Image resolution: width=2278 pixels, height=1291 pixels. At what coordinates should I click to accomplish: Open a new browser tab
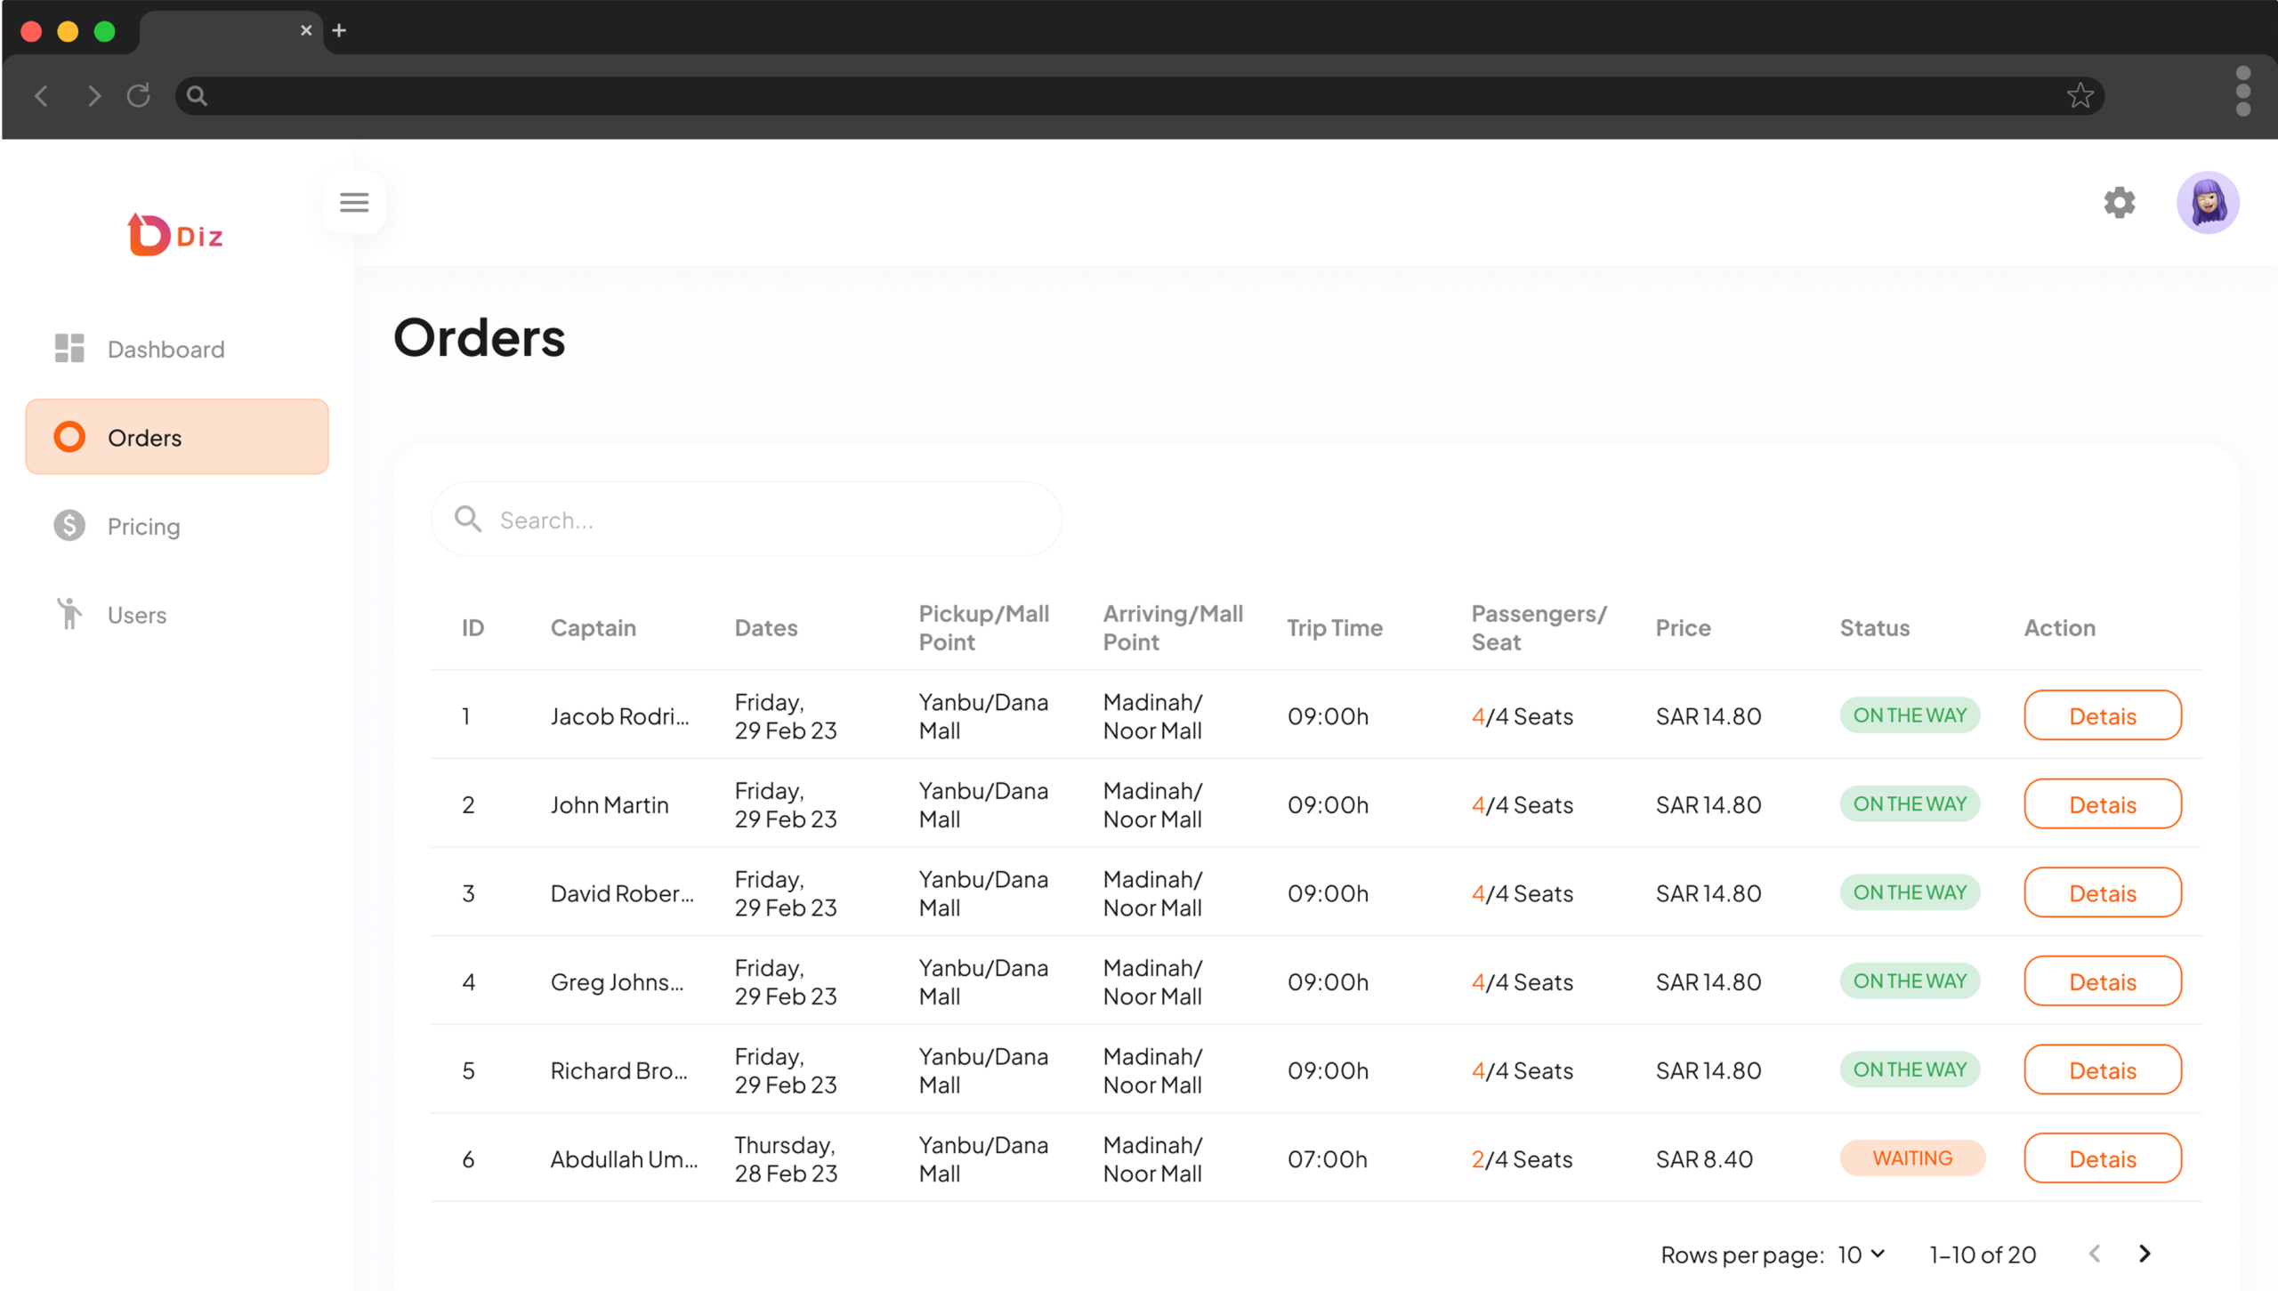click(x=339, y=30)
